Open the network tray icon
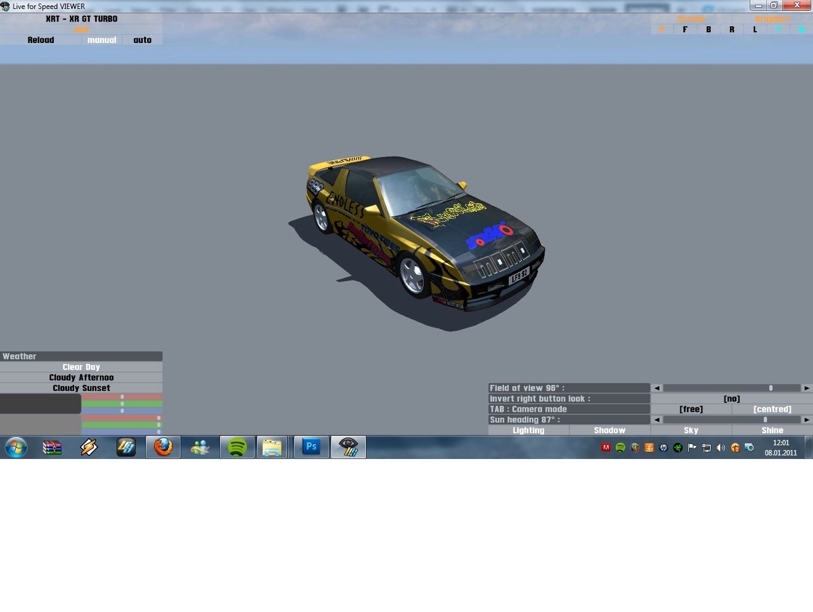Viewport: 813px width, 612px height. pyautogui.click(x=707, y=448)
